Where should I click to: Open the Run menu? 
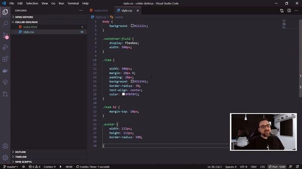[x=61, y=3]
